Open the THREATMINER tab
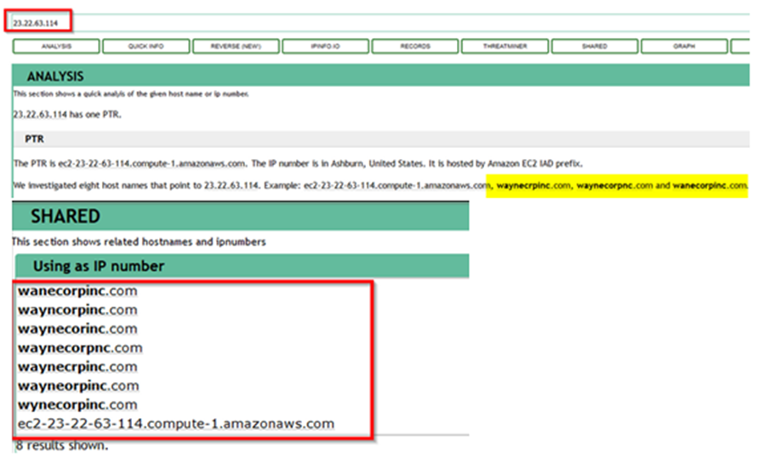Image resolution: width=759 pixels, height=469 pixels. point(505,47)
